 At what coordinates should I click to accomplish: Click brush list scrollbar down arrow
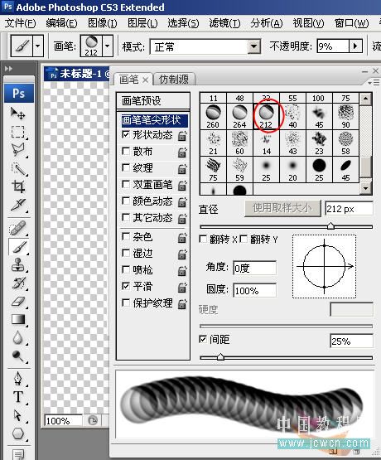pyautogui.click(x=365, y=188)
